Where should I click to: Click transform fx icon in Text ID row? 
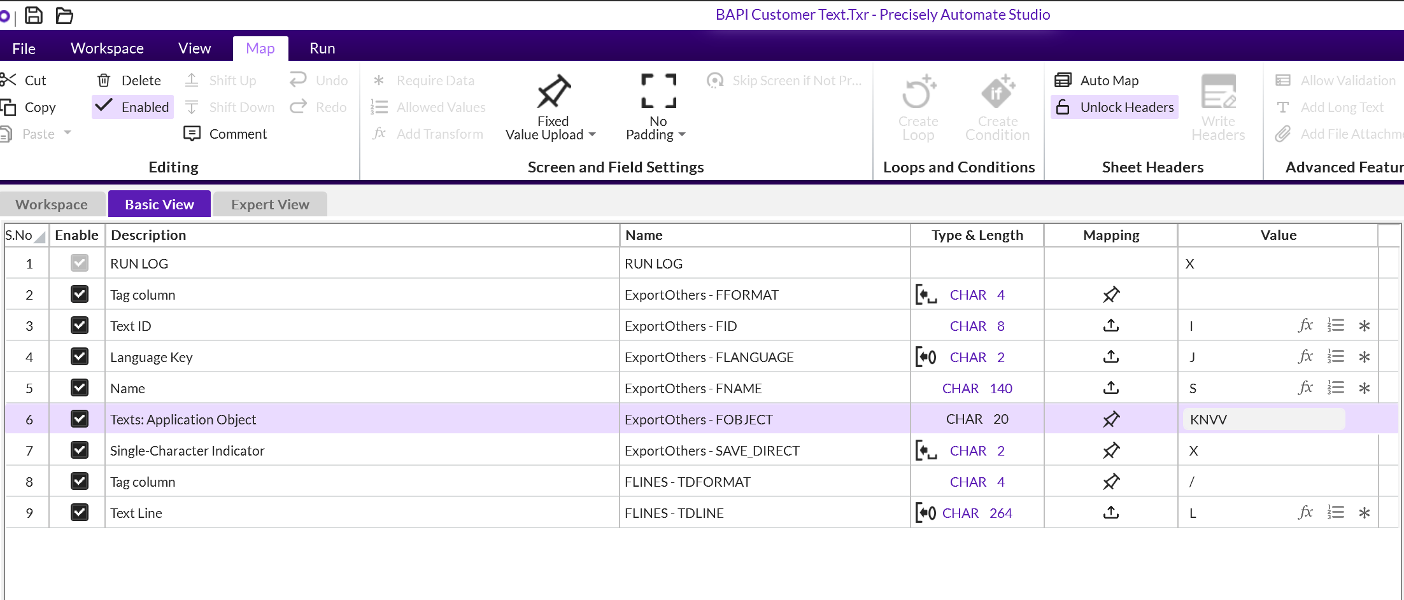pyautogui.click(x=1305, y=326)
